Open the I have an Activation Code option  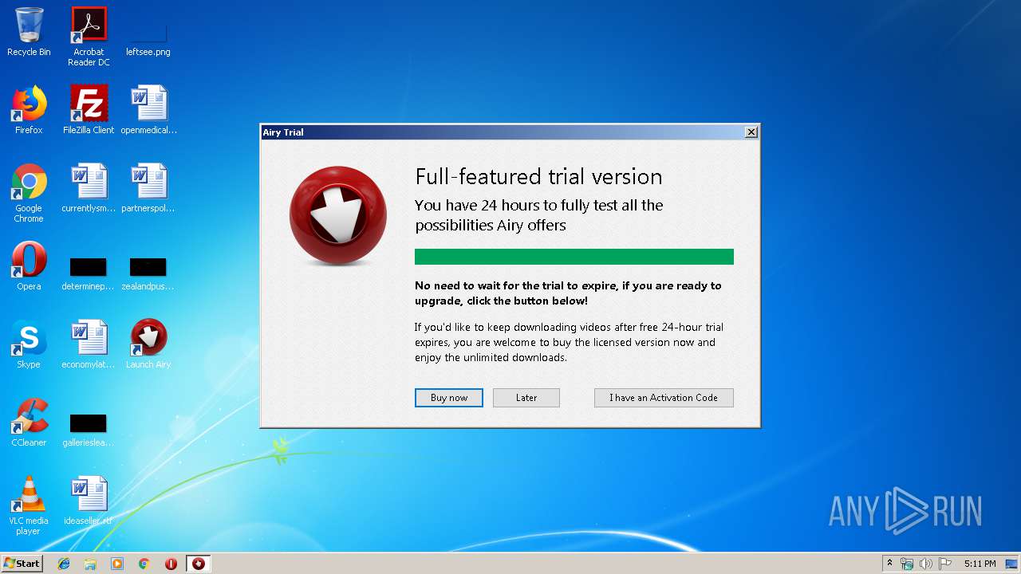coord(664,398)
